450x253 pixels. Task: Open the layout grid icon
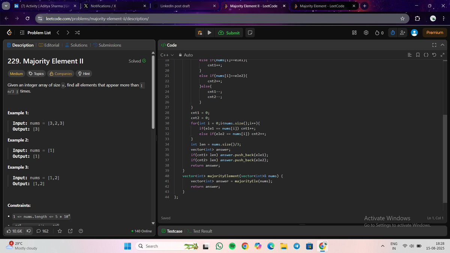pyautogui.click(x=354, y=33)
